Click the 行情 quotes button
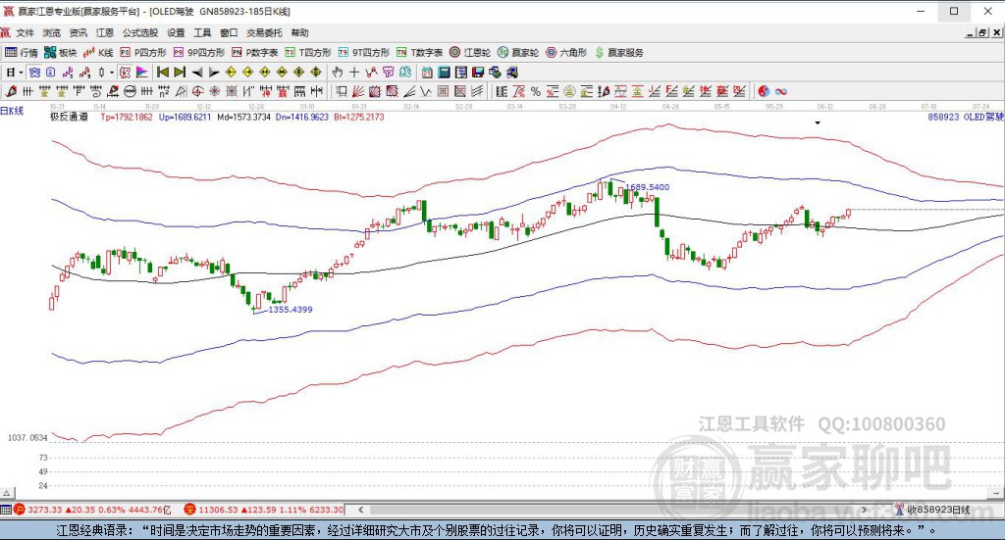This screenshot has width=1005, height=540. [22, 53]
